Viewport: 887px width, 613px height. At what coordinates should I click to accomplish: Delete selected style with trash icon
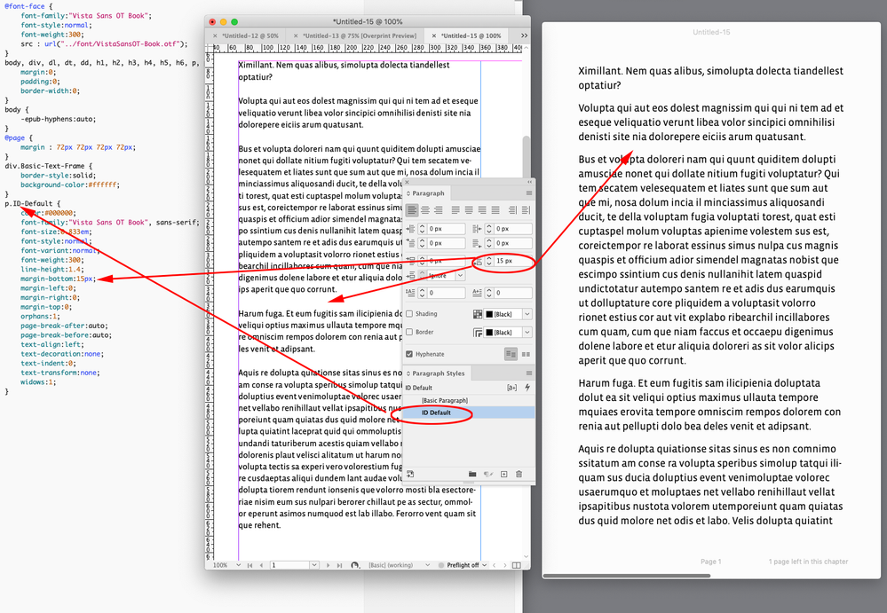tap(519, 474)
